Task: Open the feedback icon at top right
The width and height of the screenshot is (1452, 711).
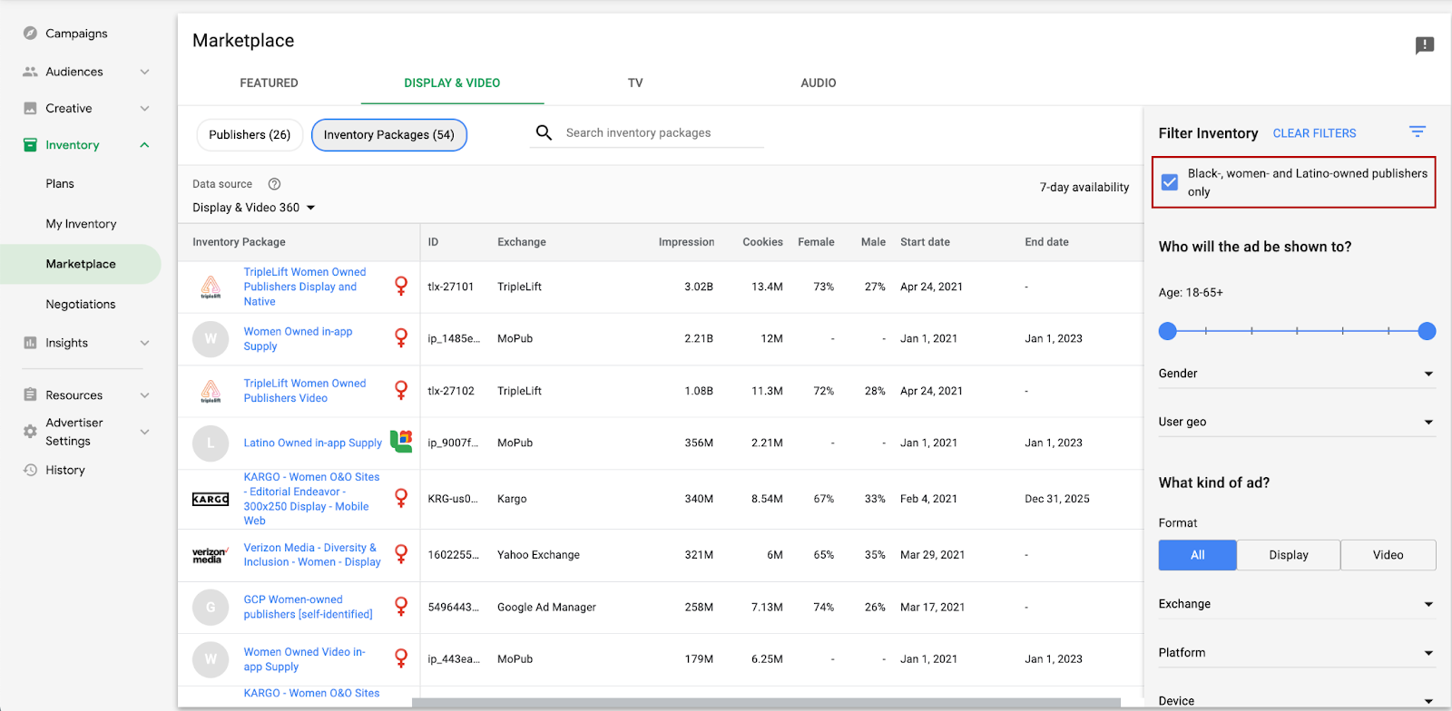Action: (x=1425, y=45)
